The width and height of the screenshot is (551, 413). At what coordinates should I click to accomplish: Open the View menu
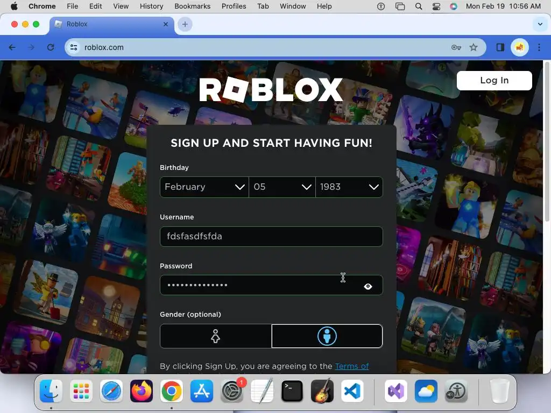(121, 6)
